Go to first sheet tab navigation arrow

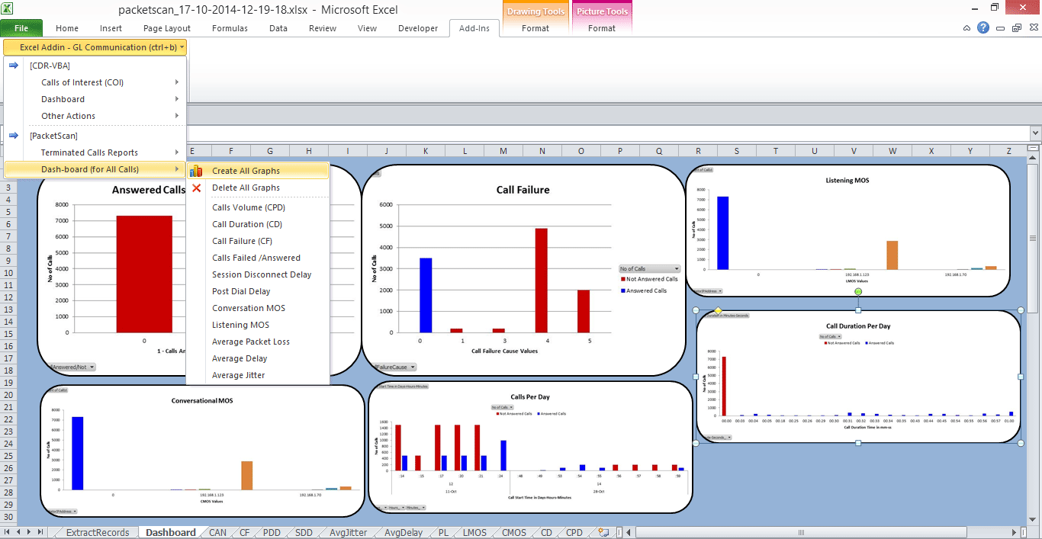click(8, 532)
